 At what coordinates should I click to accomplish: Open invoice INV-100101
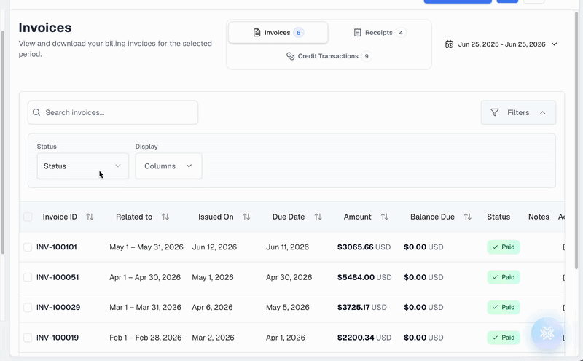tap(57, 247)
